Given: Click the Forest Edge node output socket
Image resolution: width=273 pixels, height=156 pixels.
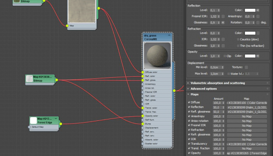Looking at the screenshot, I should click(61, 124).
